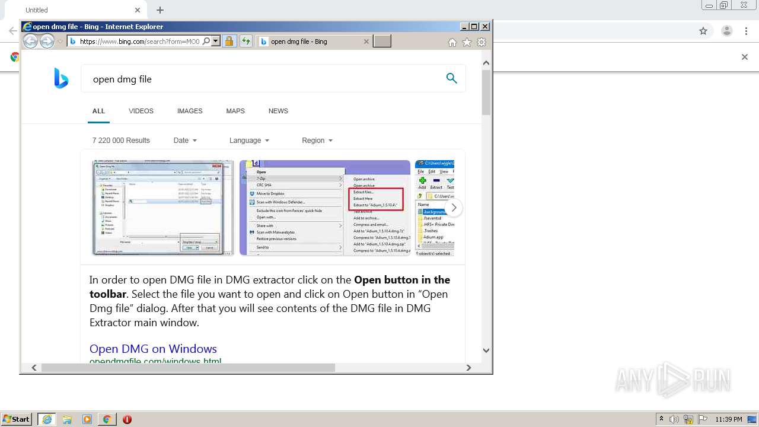Open a new Chrome tab with plus
Image resolution: width=759 pixels, height=427 pixels.
tap(160, 10)
